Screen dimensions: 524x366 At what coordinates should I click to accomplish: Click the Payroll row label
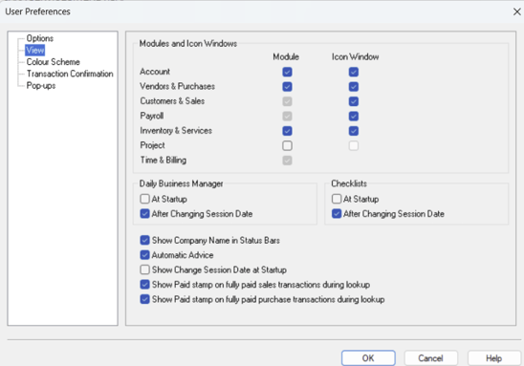(152, 116)
